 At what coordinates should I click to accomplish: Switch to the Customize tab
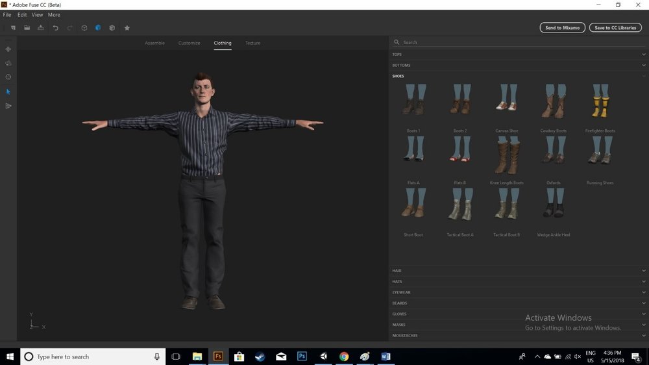189,43
